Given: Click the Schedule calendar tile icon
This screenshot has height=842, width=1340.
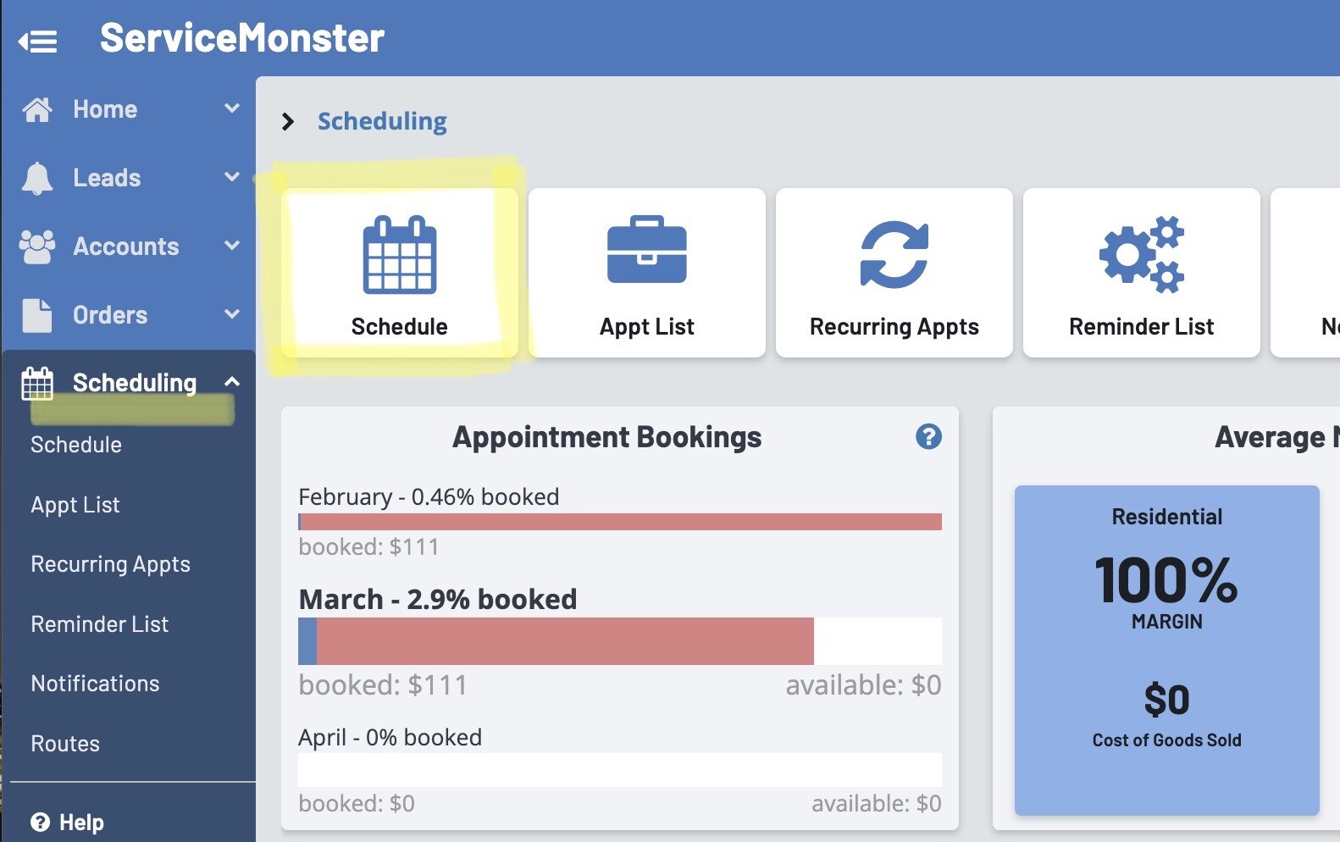Looking at the screenshot, I should tap(399, 255).
